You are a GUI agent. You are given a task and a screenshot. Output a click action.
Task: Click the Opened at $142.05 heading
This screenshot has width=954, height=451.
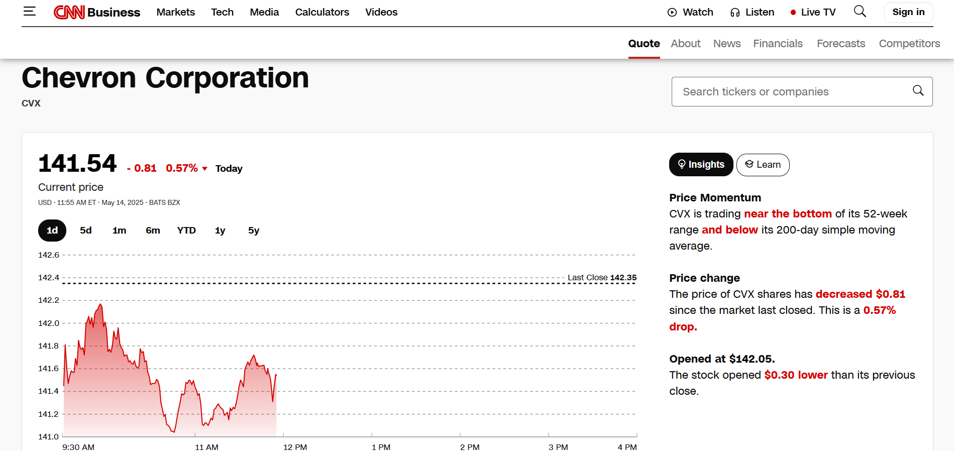tap(722, 359)
